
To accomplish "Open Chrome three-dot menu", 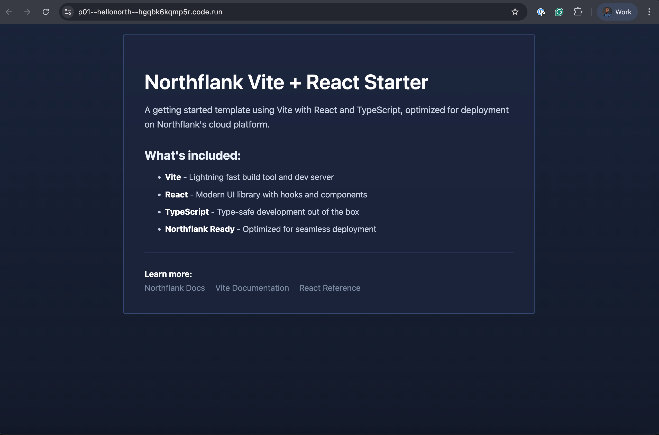I will pyautogui.click(x=649, y=12).
